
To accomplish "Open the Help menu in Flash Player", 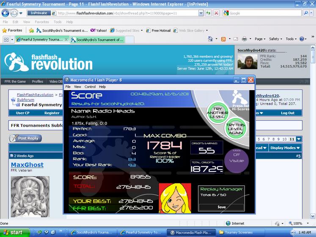I will click(102, 87).
